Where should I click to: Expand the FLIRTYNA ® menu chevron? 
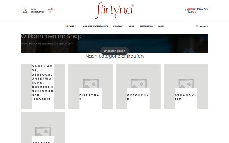[77, 26]
